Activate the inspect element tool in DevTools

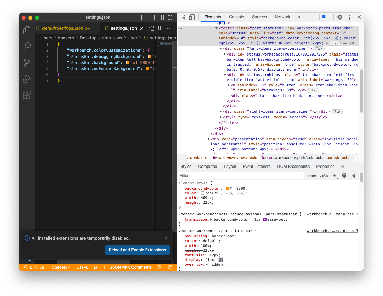[x=182, y=17]
